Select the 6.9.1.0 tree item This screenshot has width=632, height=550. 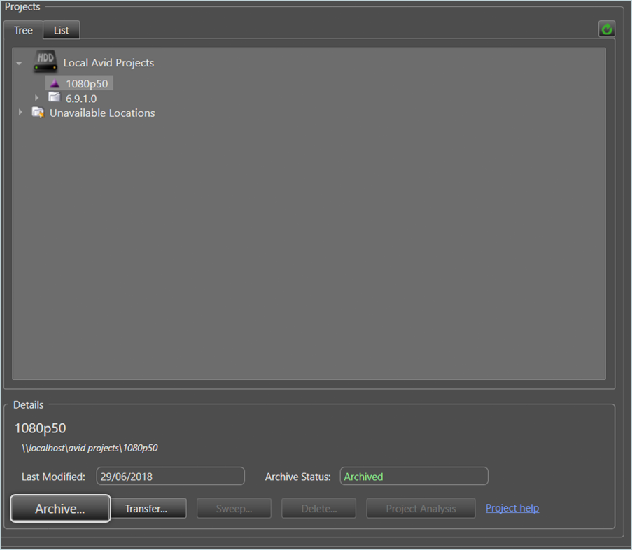81,99
